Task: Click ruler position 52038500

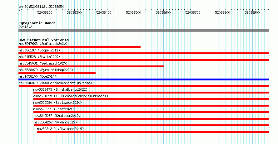Action: 133,12
